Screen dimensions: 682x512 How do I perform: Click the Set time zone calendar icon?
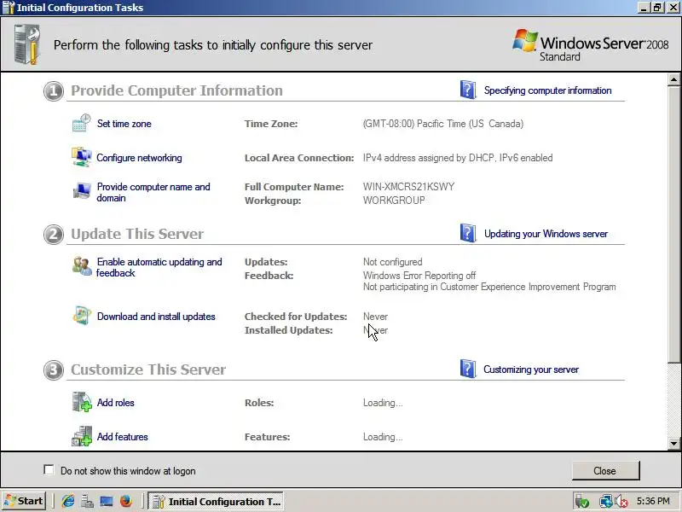tap(81, 123)
